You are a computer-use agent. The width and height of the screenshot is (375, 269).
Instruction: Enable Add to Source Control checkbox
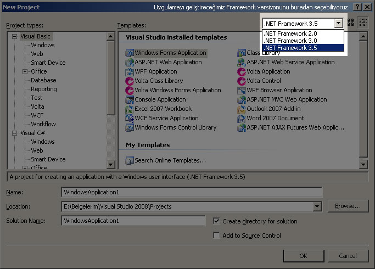[217, 236]
